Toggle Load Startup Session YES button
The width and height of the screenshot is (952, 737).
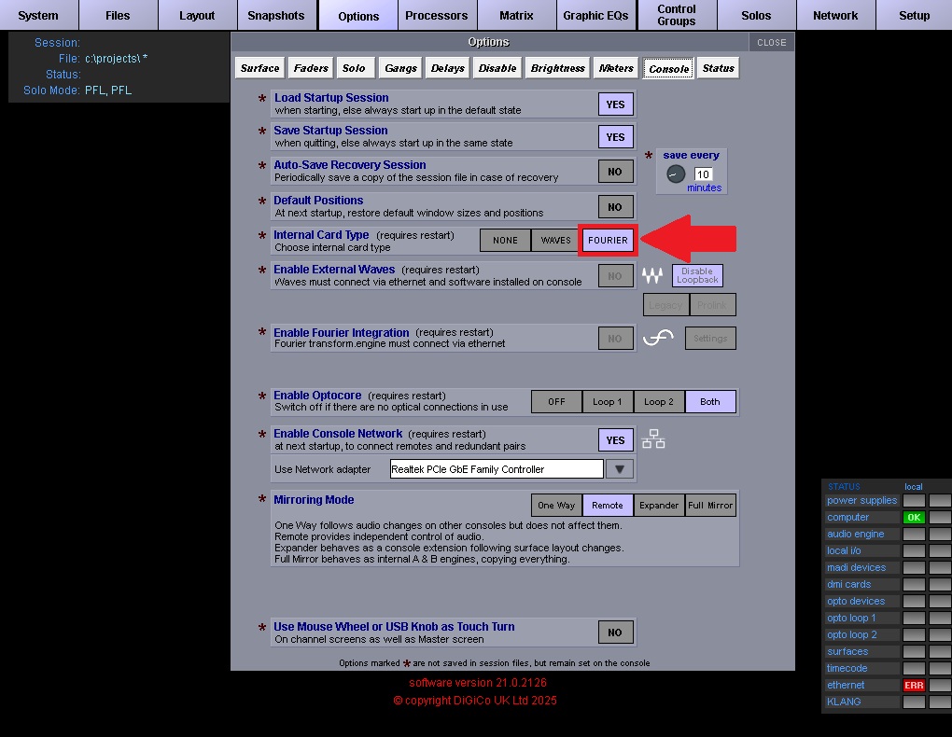click(x=616, y=104)
